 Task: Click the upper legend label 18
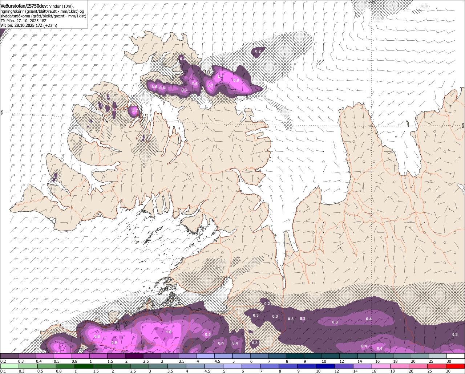pos(395,361)
